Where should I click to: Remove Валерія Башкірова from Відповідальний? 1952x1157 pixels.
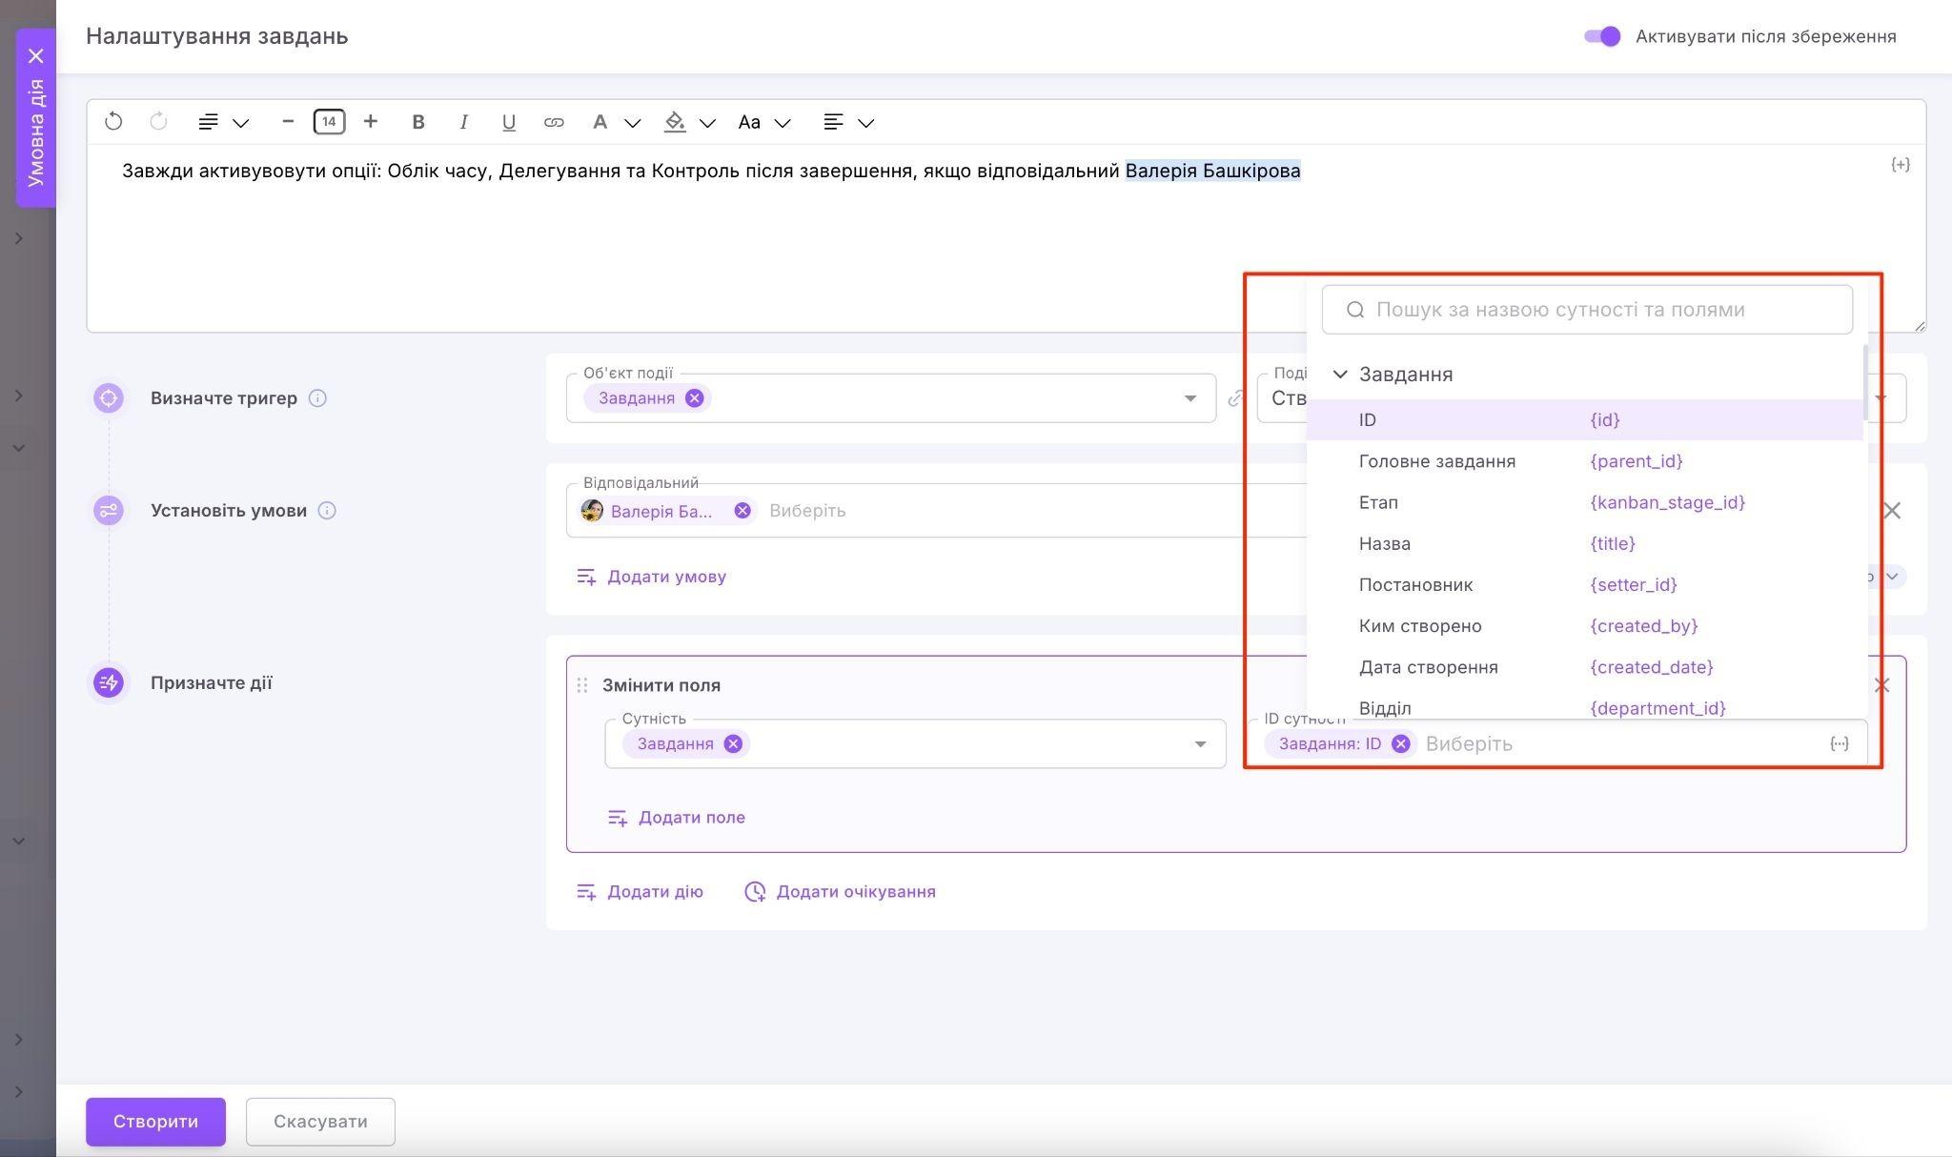[x=742, y=511]
